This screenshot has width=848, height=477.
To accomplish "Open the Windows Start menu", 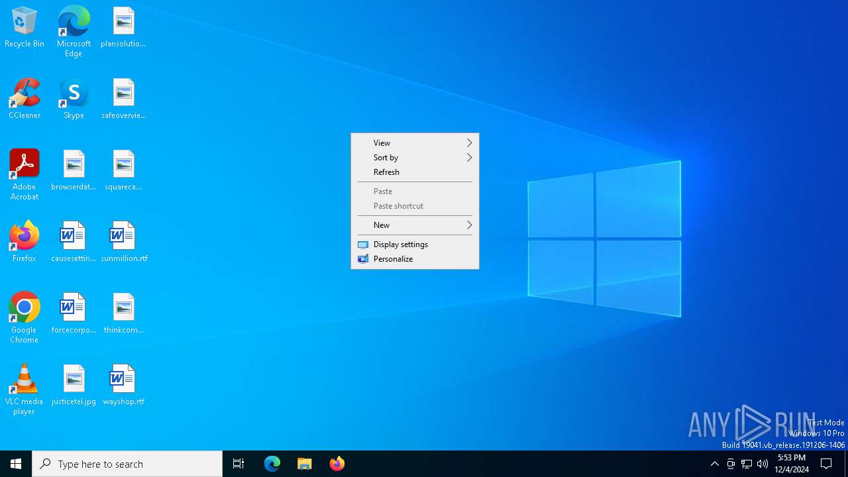I will (x=16, y=464).
